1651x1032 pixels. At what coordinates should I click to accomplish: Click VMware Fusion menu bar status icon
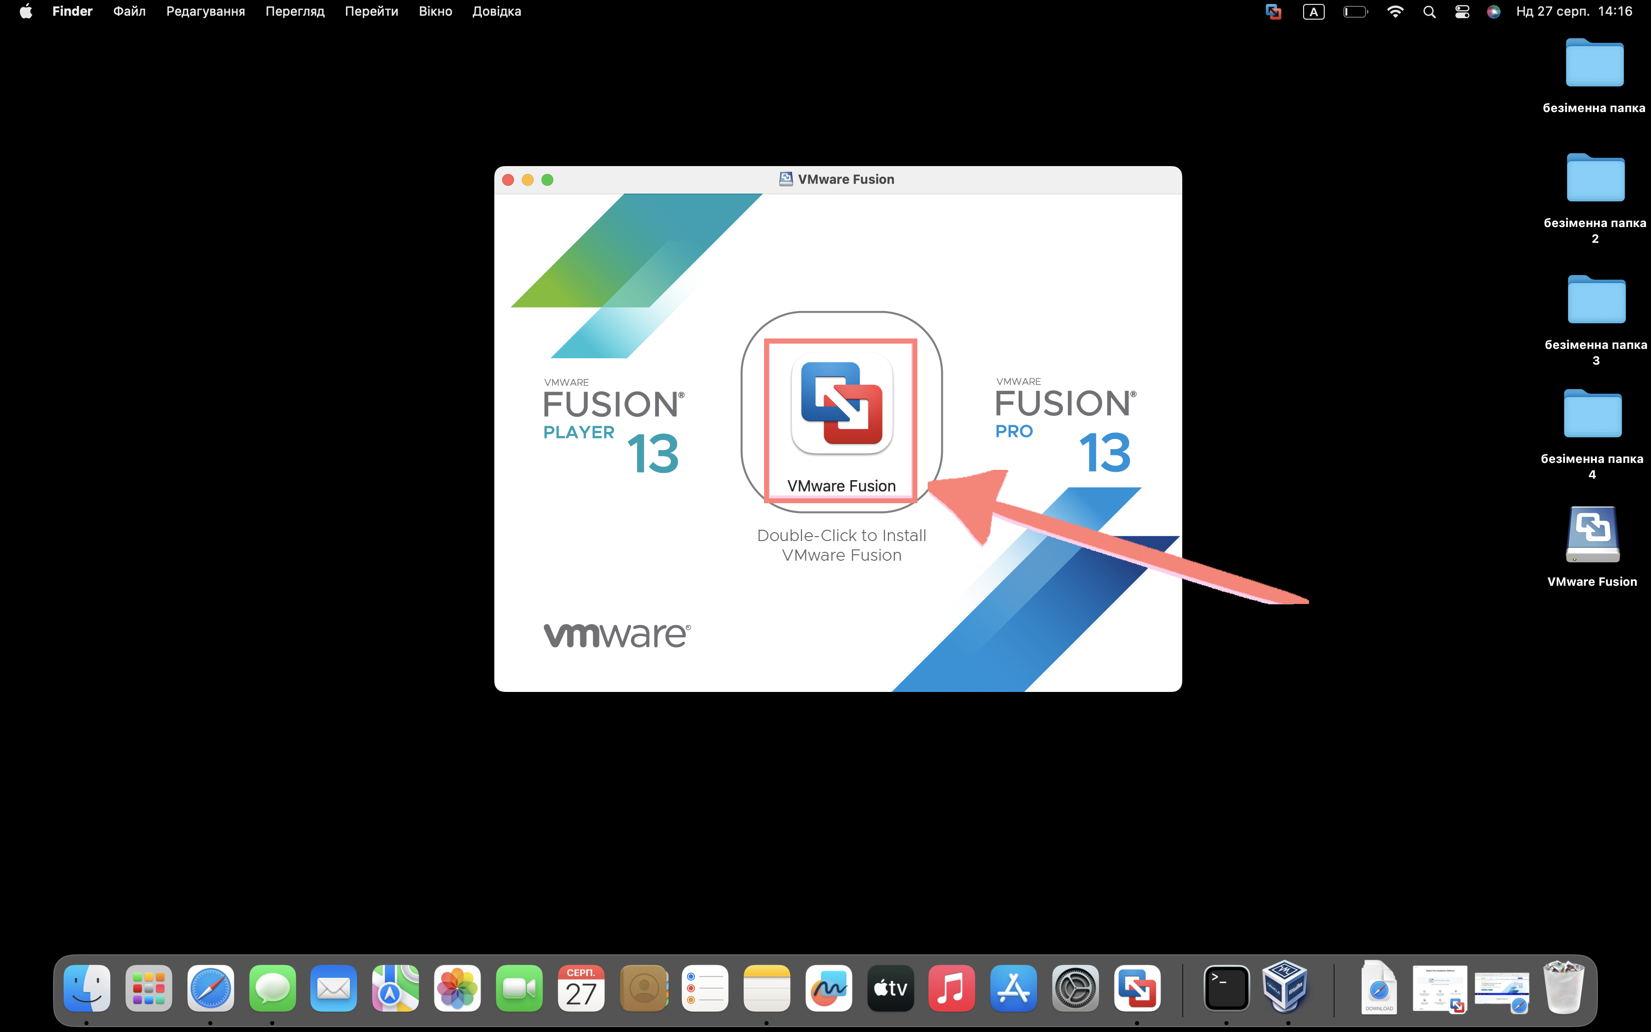pyautogui.click(x=1273, y=12)
